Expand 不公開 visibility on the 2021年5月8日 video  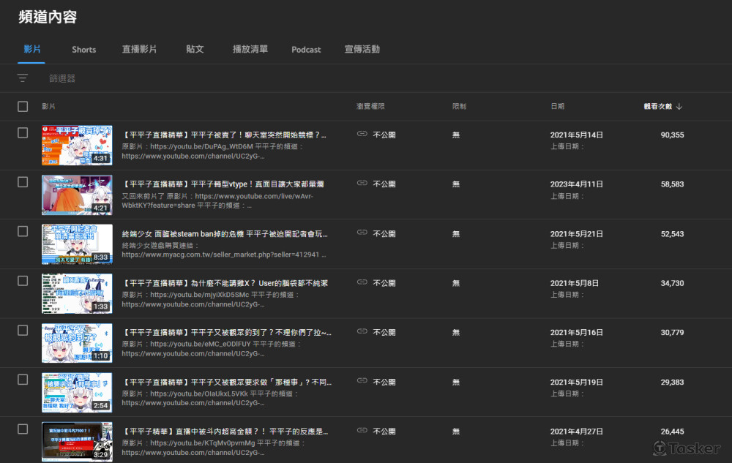384,283
